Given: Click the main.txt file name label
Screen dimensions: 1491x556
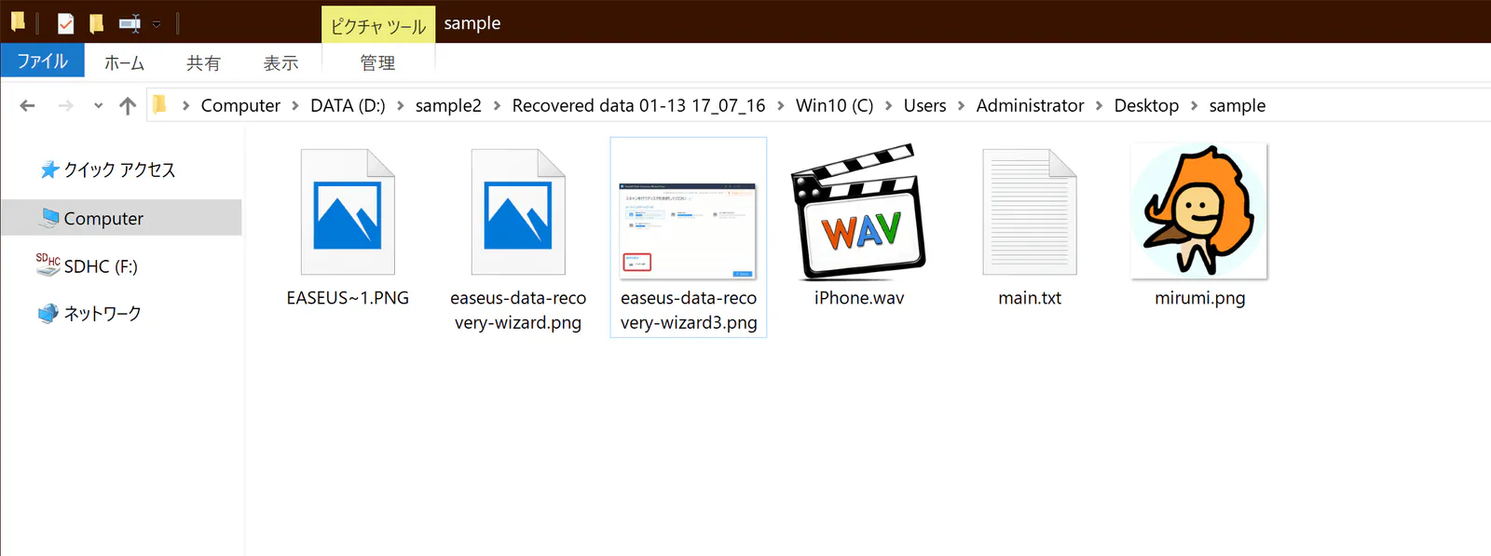Looking at the screenshot, I should [1030, 298].
